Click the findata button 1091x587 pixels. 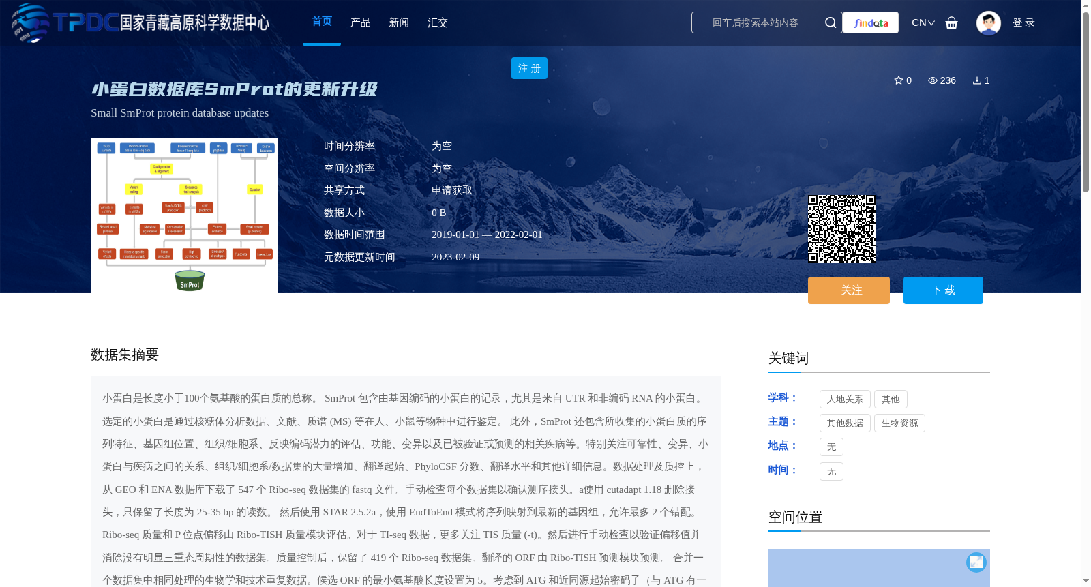click(x=871, y=22)
